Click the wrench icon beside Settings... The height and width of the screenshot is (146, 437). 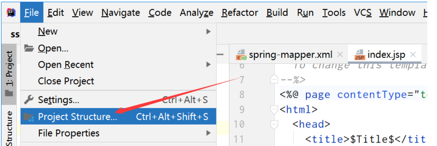tap(29, 99)
